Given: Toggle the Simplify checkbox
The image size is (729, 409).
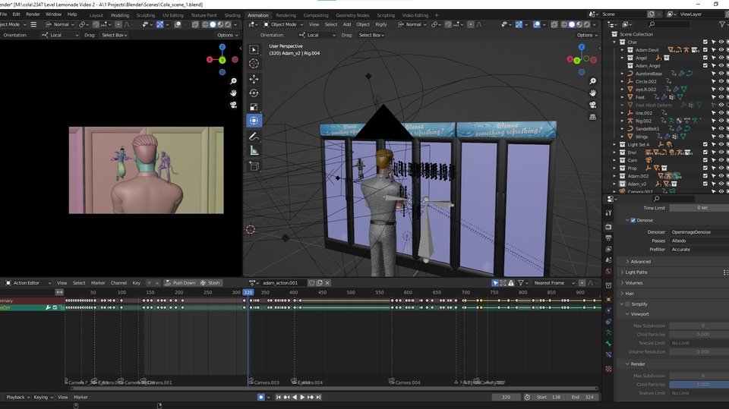Looking at the screenshot, I should (628, 304).
